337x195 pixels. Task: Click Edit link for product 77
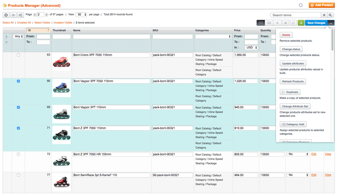314,175
